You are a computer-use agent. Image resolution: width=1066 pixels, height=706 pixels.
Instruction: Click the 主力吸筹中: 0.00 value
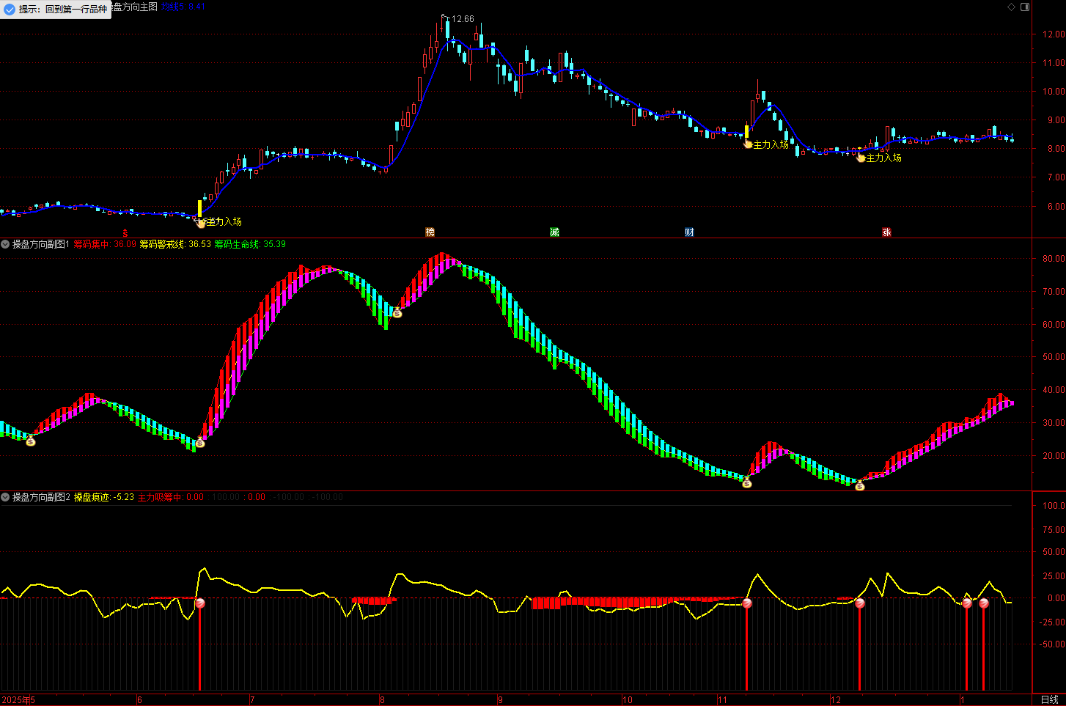pyautogui.click(x=171, y=497)
